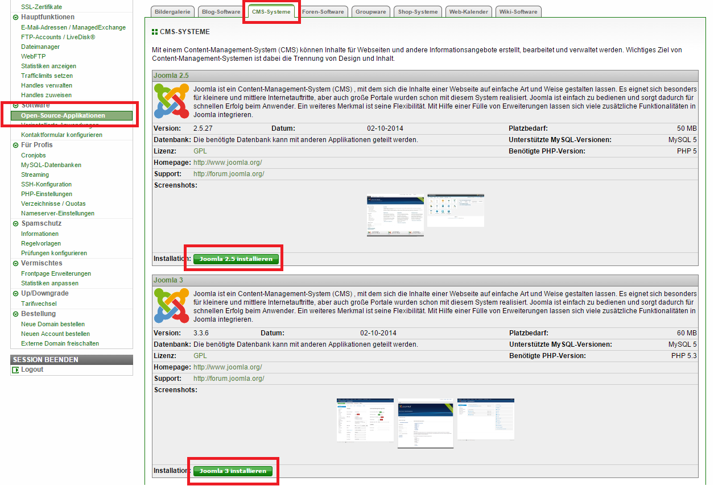Open first Joomla 3 screenshot thumbnail
Screen dimensions: 714x486
[x=365, y=420]
